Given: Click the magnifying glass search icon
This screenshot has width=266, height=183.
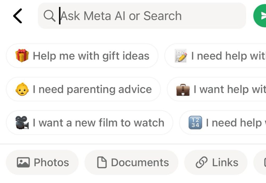Looking at the screenshot, I should (x=49, y=16).
